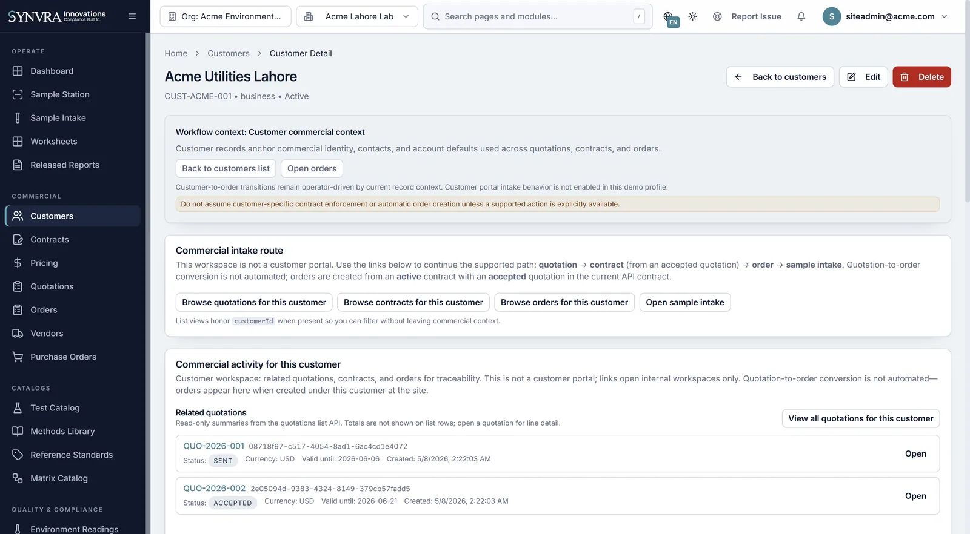This screenshot has width=970, height=534.
Task: Select Customers in the Commercial section
Action: point(73,216)
